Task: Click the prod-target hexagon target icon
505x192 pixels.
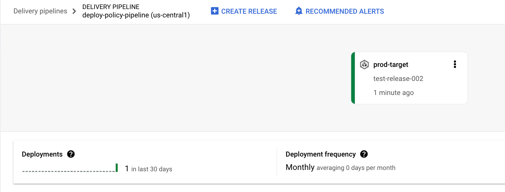Action: [x=364, y=65]
